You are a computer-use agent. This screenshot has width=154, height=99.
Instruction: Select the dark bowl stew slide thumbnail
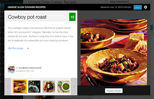point(34,86)
